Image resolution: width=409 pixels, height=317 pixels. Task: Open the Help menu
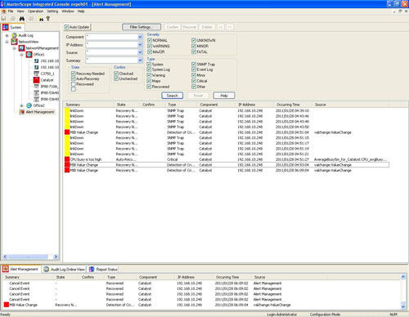(81, 11)
